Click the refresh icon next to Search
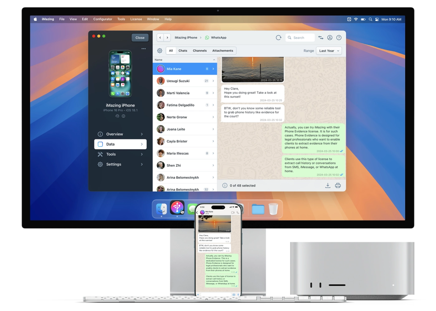This screenshot has width=436, height=311. [278, 37]
